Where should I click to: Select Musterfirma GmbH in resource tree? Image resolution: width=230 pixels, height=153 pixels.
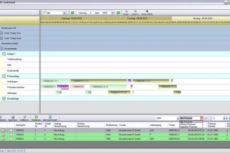[10, 43]
